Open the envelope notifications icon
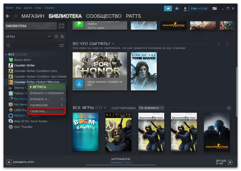The image size is (241, 171). 177,8
